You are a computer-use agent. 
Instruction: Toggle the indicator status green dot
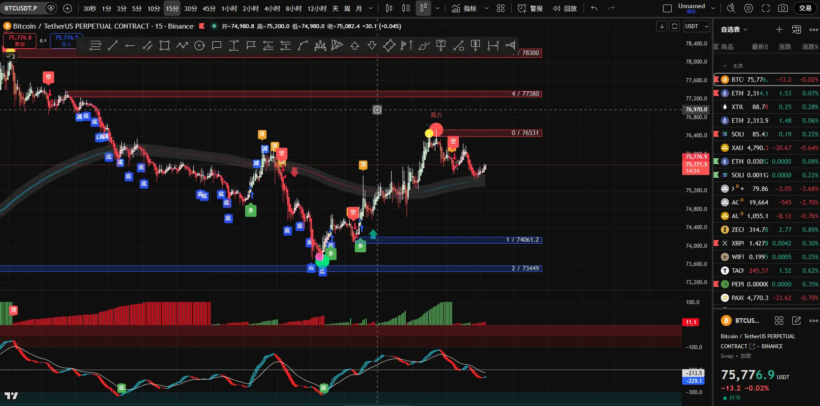click(x=214, y=26)
